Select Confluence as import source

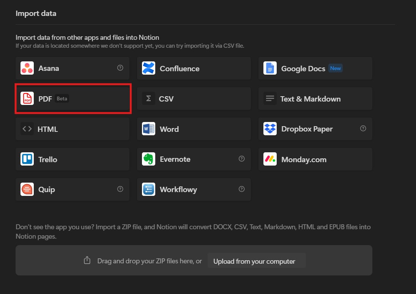click(x=194, y=68)
